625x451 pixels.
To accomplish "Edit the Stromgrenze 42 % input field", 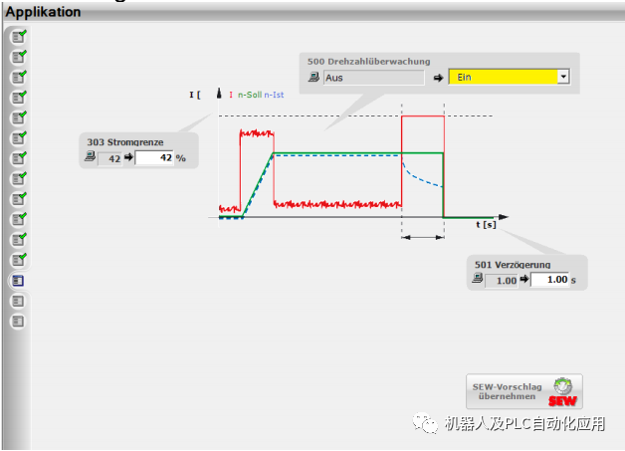I will tap(154, 158).
